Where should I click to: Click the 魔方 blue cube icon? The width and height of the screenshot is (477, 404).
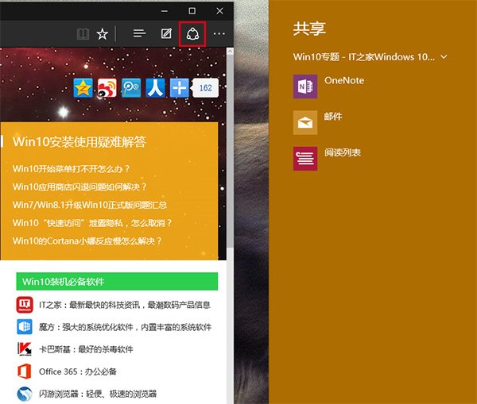point(25,327)
